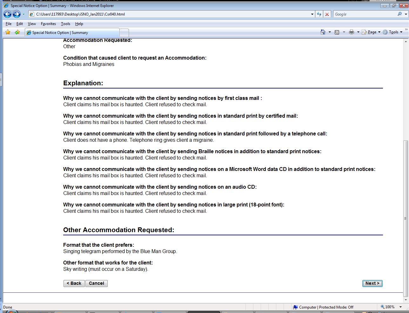Click Computer Protected Mode Off status

[x=323, y=307]
